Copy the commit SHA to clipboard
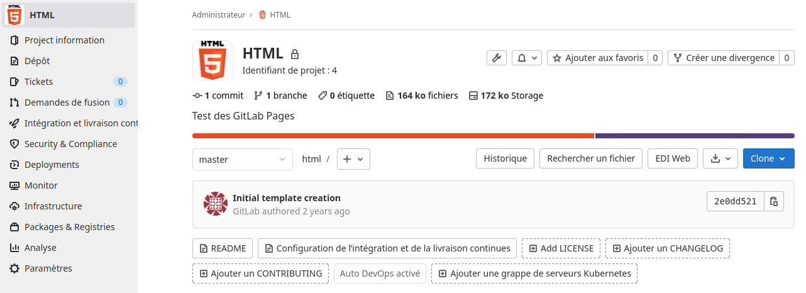The width and height of the screenshot is (806, 293). pos(774,201)
